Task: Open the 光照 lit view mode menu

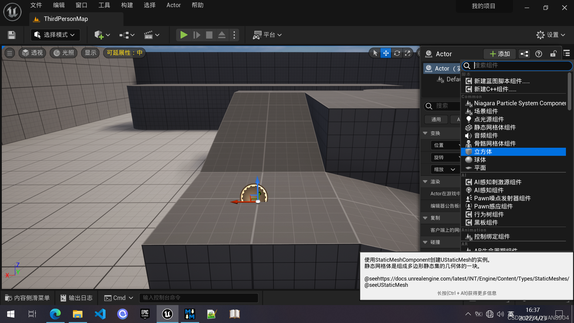Action: coord(64,53)
